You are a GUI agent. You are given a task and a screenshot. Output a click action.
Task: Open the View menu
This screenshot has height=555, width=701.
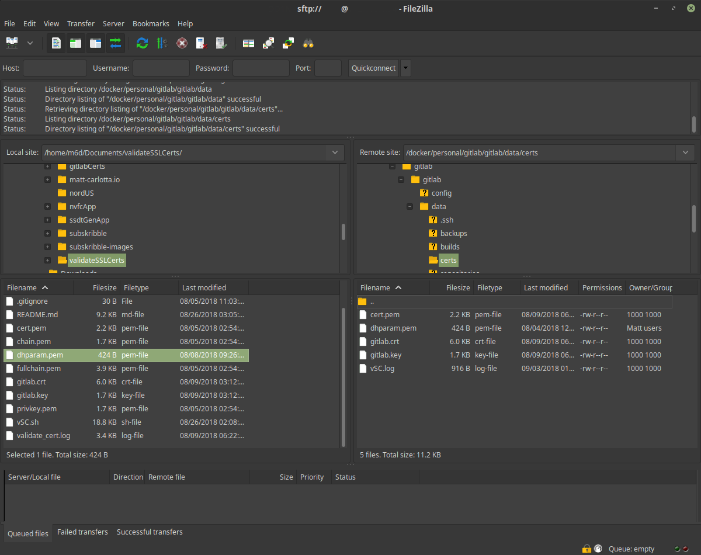click(x=51, y=24)
